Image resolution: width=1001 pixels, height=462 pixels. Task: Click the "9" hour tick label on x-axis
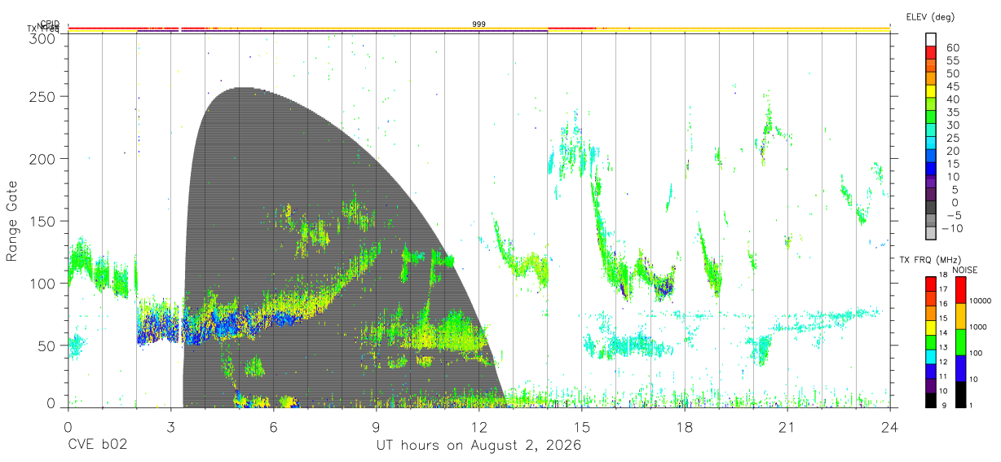pos(376,427)
